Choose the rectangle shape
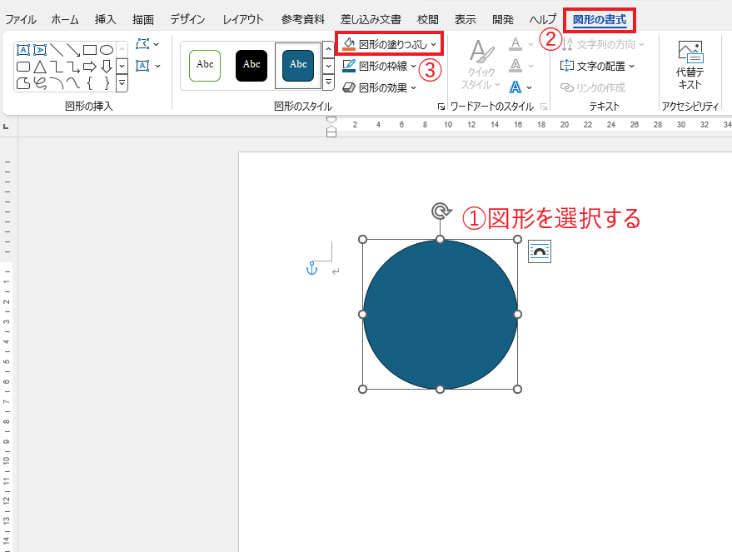 [x=90, y=50]
